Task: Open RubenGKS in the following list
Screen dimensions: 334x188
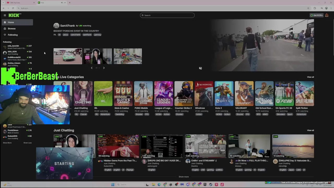Action: [x=17, y=137]
